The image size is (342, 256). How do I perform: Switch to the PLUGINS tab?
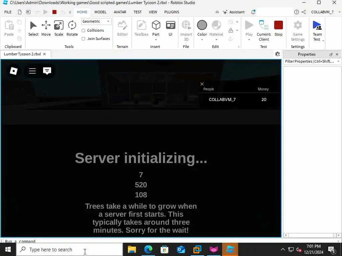coord(172,12)
